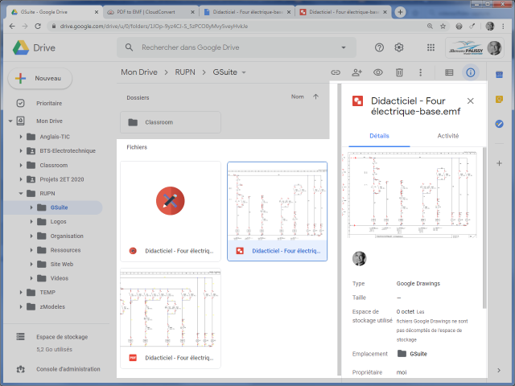Go to Mon Drive in the breadcrumb
This screenshot has width=515, height=386.
(139, 72)
